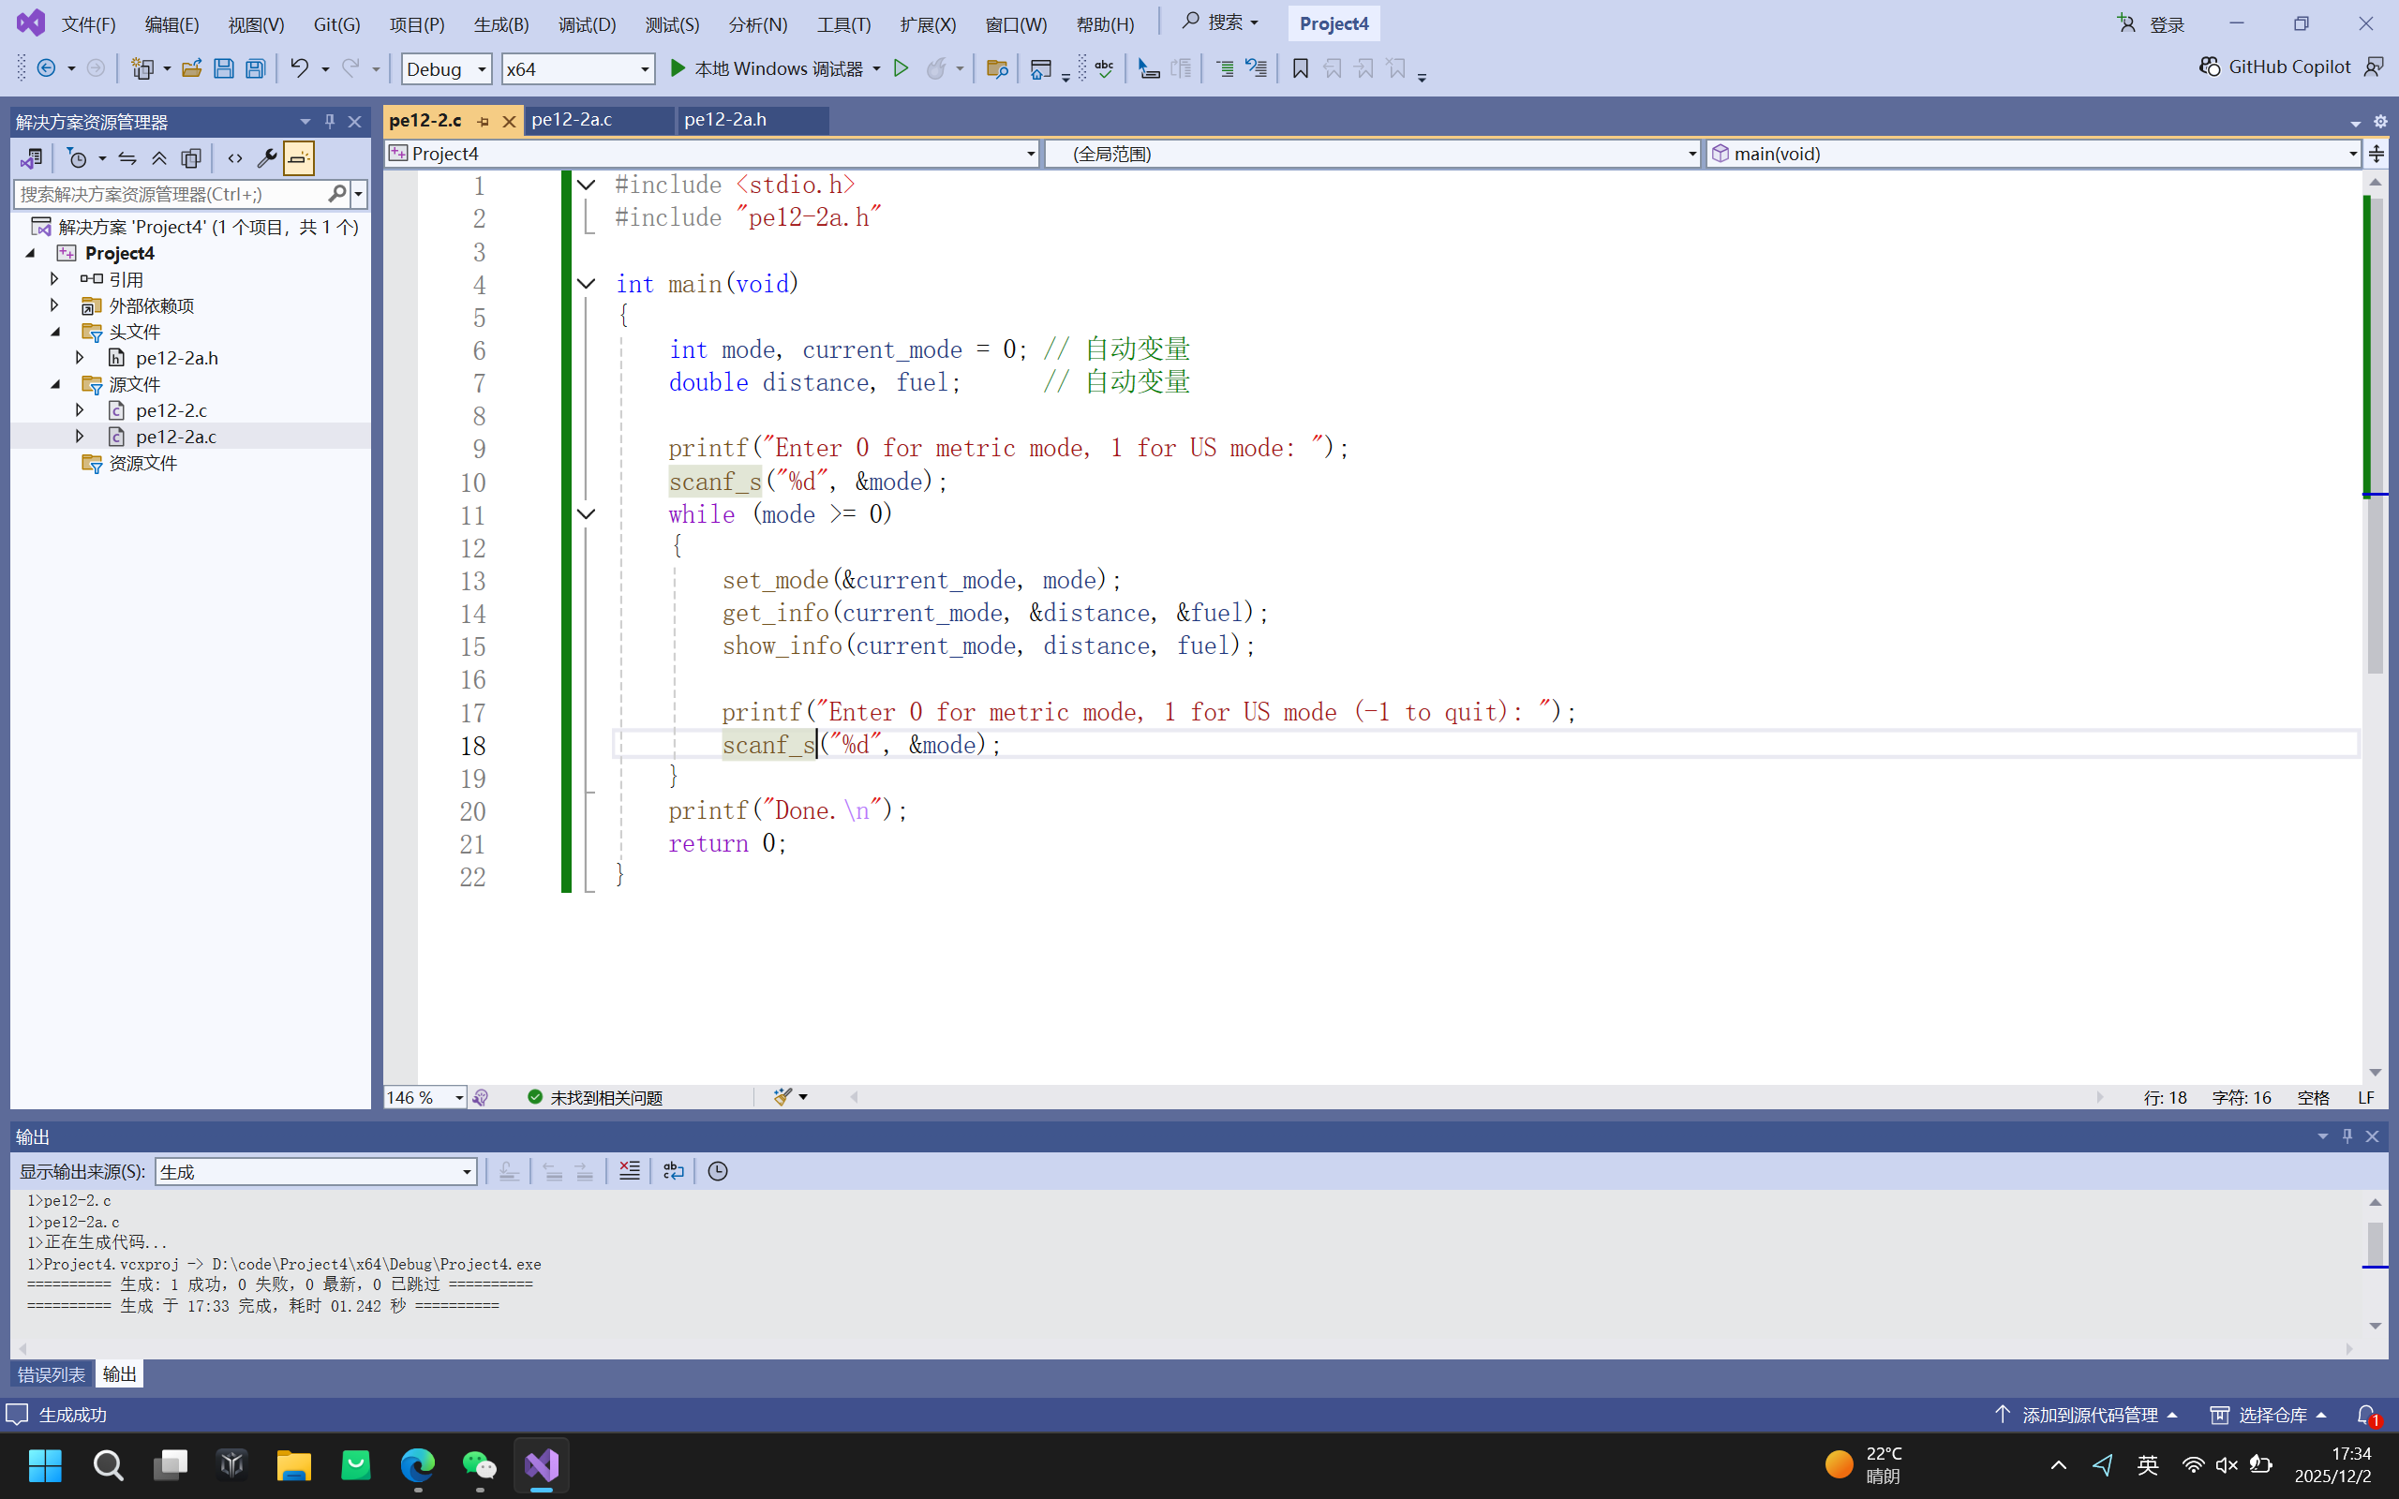Toggle preview selected items button in Solution Explorer
The image size is (2399, 1499).
click(x=298, y=158)
